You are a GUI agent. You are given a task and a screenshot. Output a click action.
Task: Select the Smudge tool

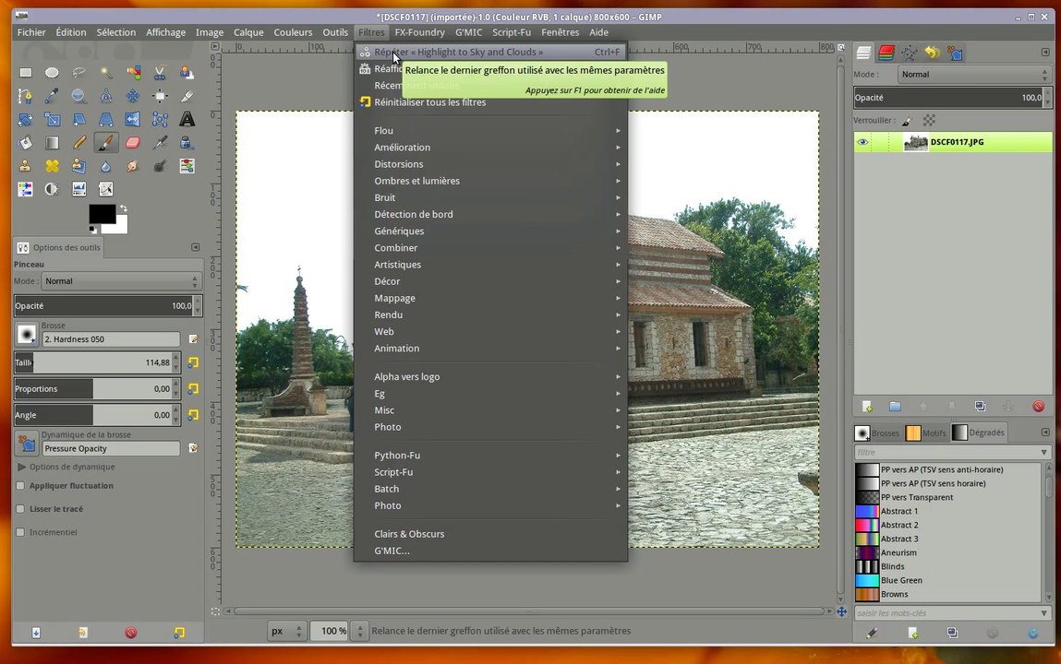pos(133,166)
